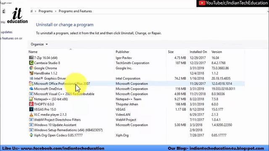The image size is (269, 151).
Task: Click the 187 MB size value
Action: [181, 63]
